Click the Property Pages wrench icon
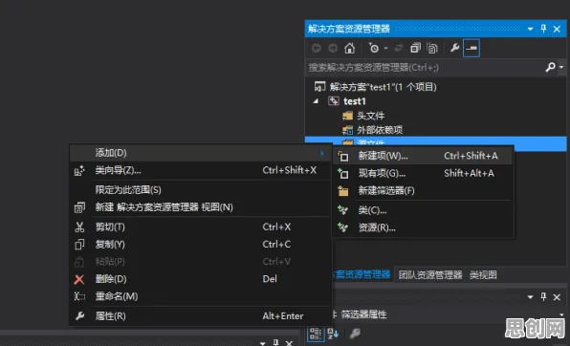The height and width of the screenshot is (346, 570). coord(355,334)
